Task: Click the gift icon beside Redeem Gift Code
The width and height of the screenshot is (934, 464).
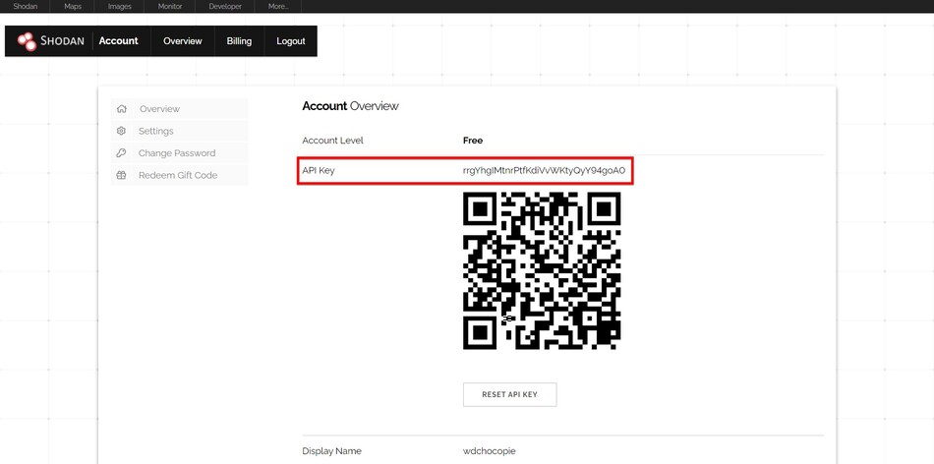Action: 122,175
